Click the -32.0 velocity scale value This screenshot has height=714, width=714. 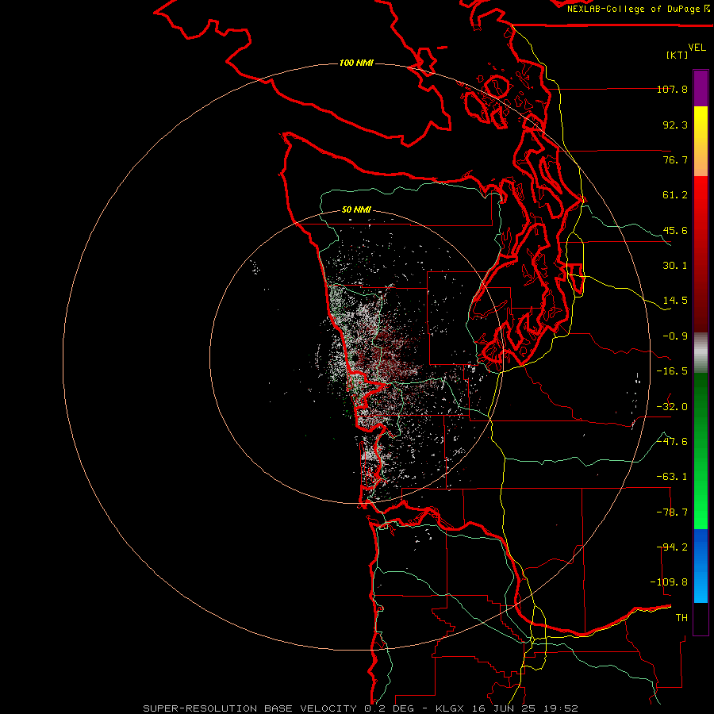click(672, 407)
